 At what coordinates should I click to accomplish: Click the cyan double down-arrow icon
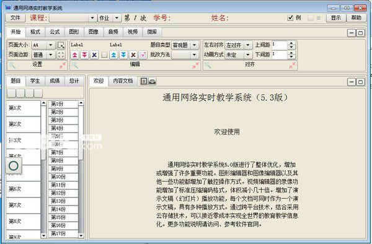[123, 55]
